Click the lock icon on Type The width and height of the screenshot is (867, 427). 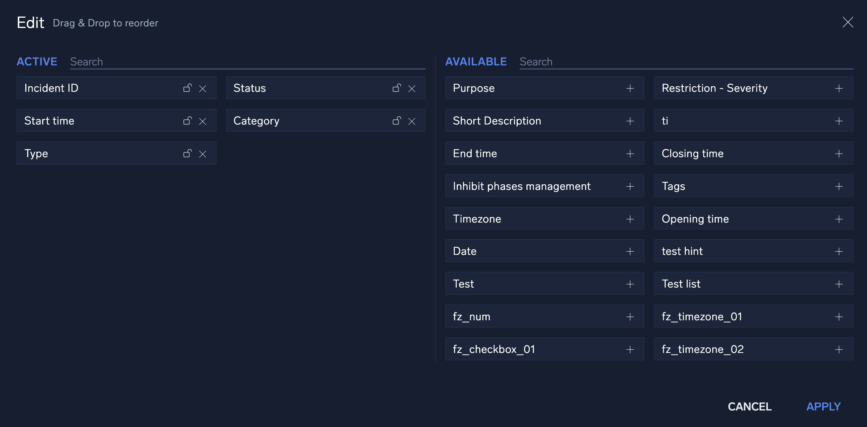187,153
